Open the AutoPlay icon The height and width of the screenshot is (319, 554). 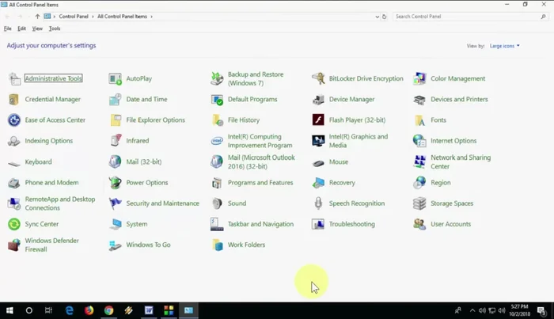[x=116, y=79]
